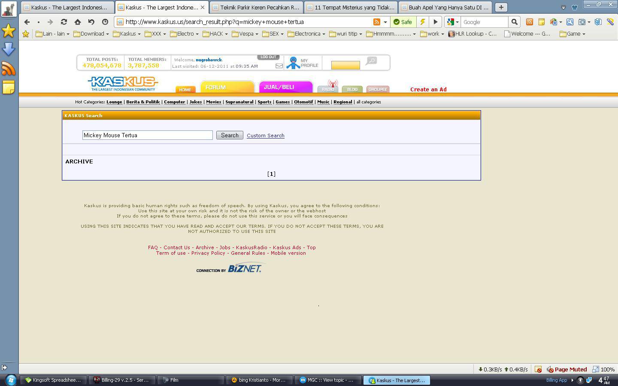Click the envelope messages icon in Kaskus header
The image size is (618, 386).
coord(279,66)
